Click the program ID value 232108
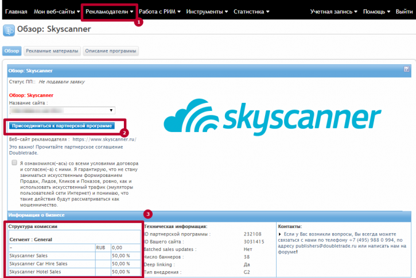This screenshot has width=416, height=278. click(252, 234)
